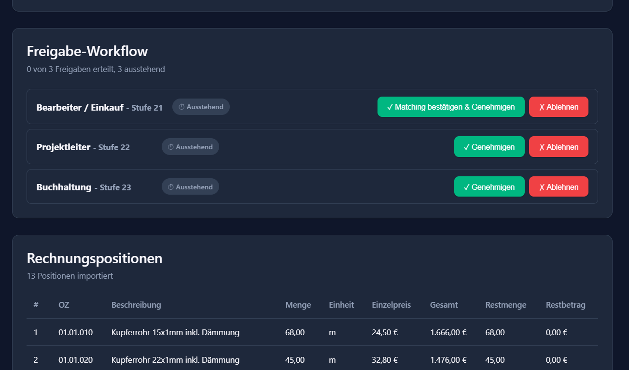Click the Freigabe-Workflow section heading
The width and height of the screenshot is (629, 370).
click(87, 51)
